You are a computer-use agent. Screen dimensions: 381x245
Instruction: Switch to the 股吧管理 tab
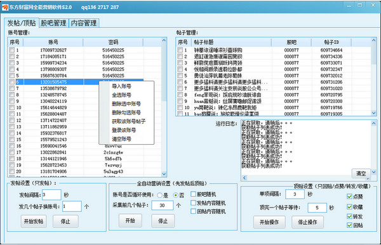click(53, 23)
